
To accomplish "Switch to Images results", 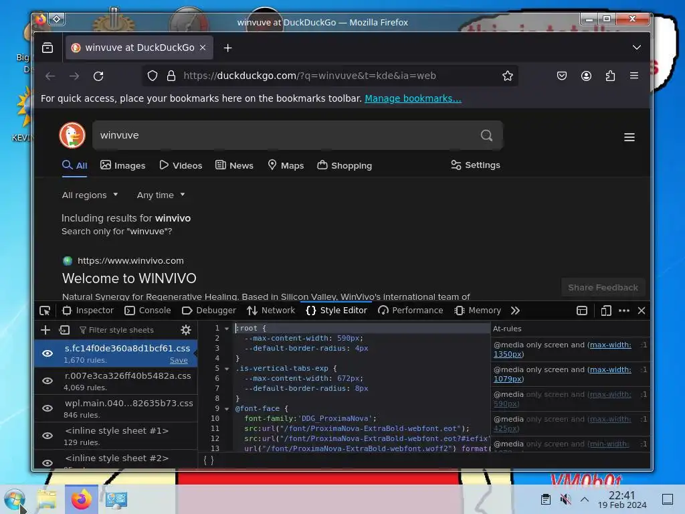I will point(123,165).
